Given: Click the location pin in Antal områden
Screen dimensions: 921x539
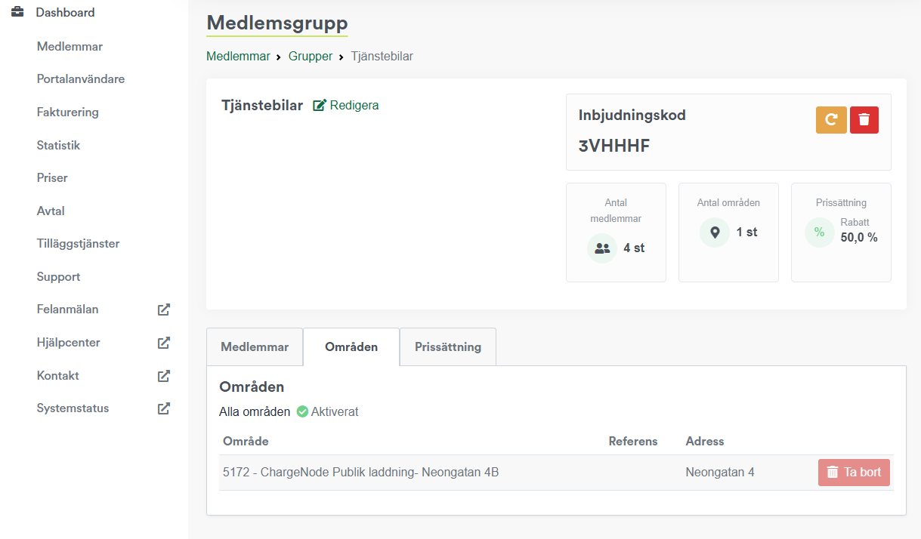Looking at the screenshot, I should [x=715, y=233].
